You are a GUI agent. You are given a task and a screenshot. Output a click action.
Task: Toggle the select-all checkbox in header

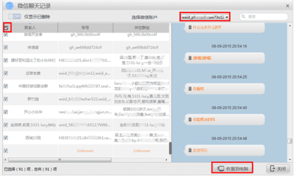pyautogui.click(x=6, y=28)
